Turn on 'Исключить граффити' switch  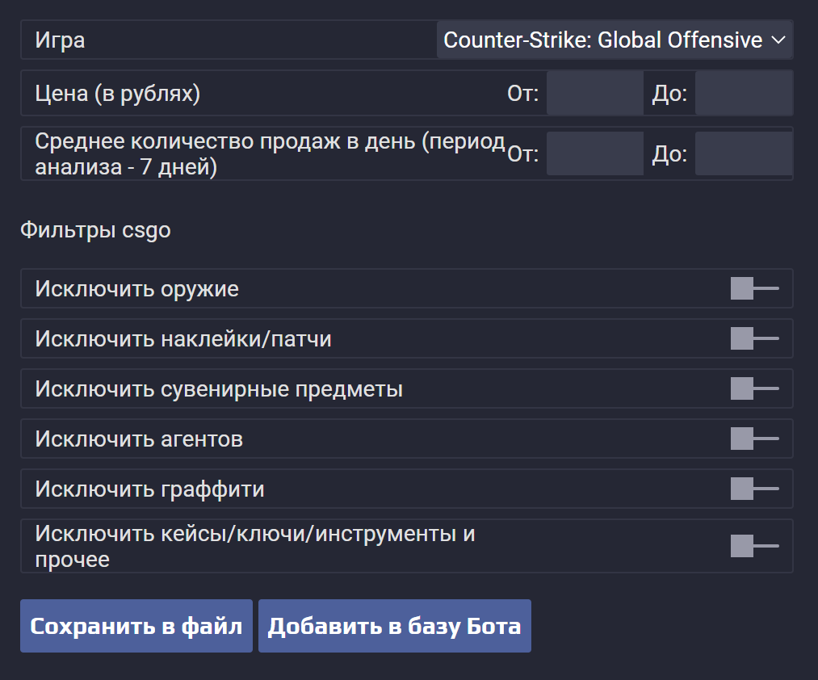pos(754,489)
